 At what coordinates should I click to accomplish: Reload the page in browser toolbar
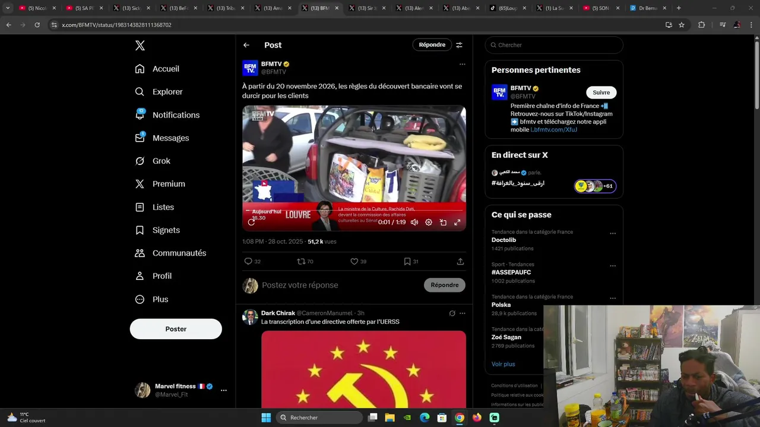[x=37, y=25]
